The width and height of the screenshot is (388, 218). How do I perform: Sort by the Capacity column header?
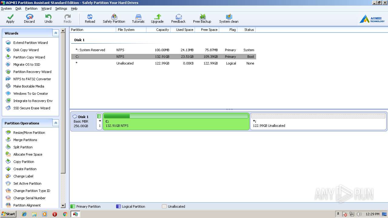[x=158, y=30]
